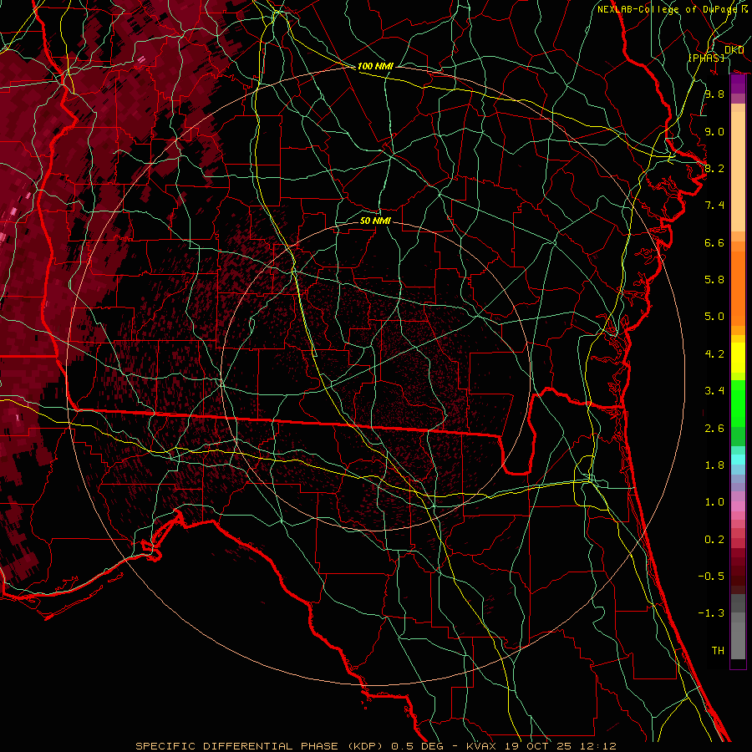Click the -0.5 scale value
Image resolution: width=752 pixels, height=752 pixels.
711,577
